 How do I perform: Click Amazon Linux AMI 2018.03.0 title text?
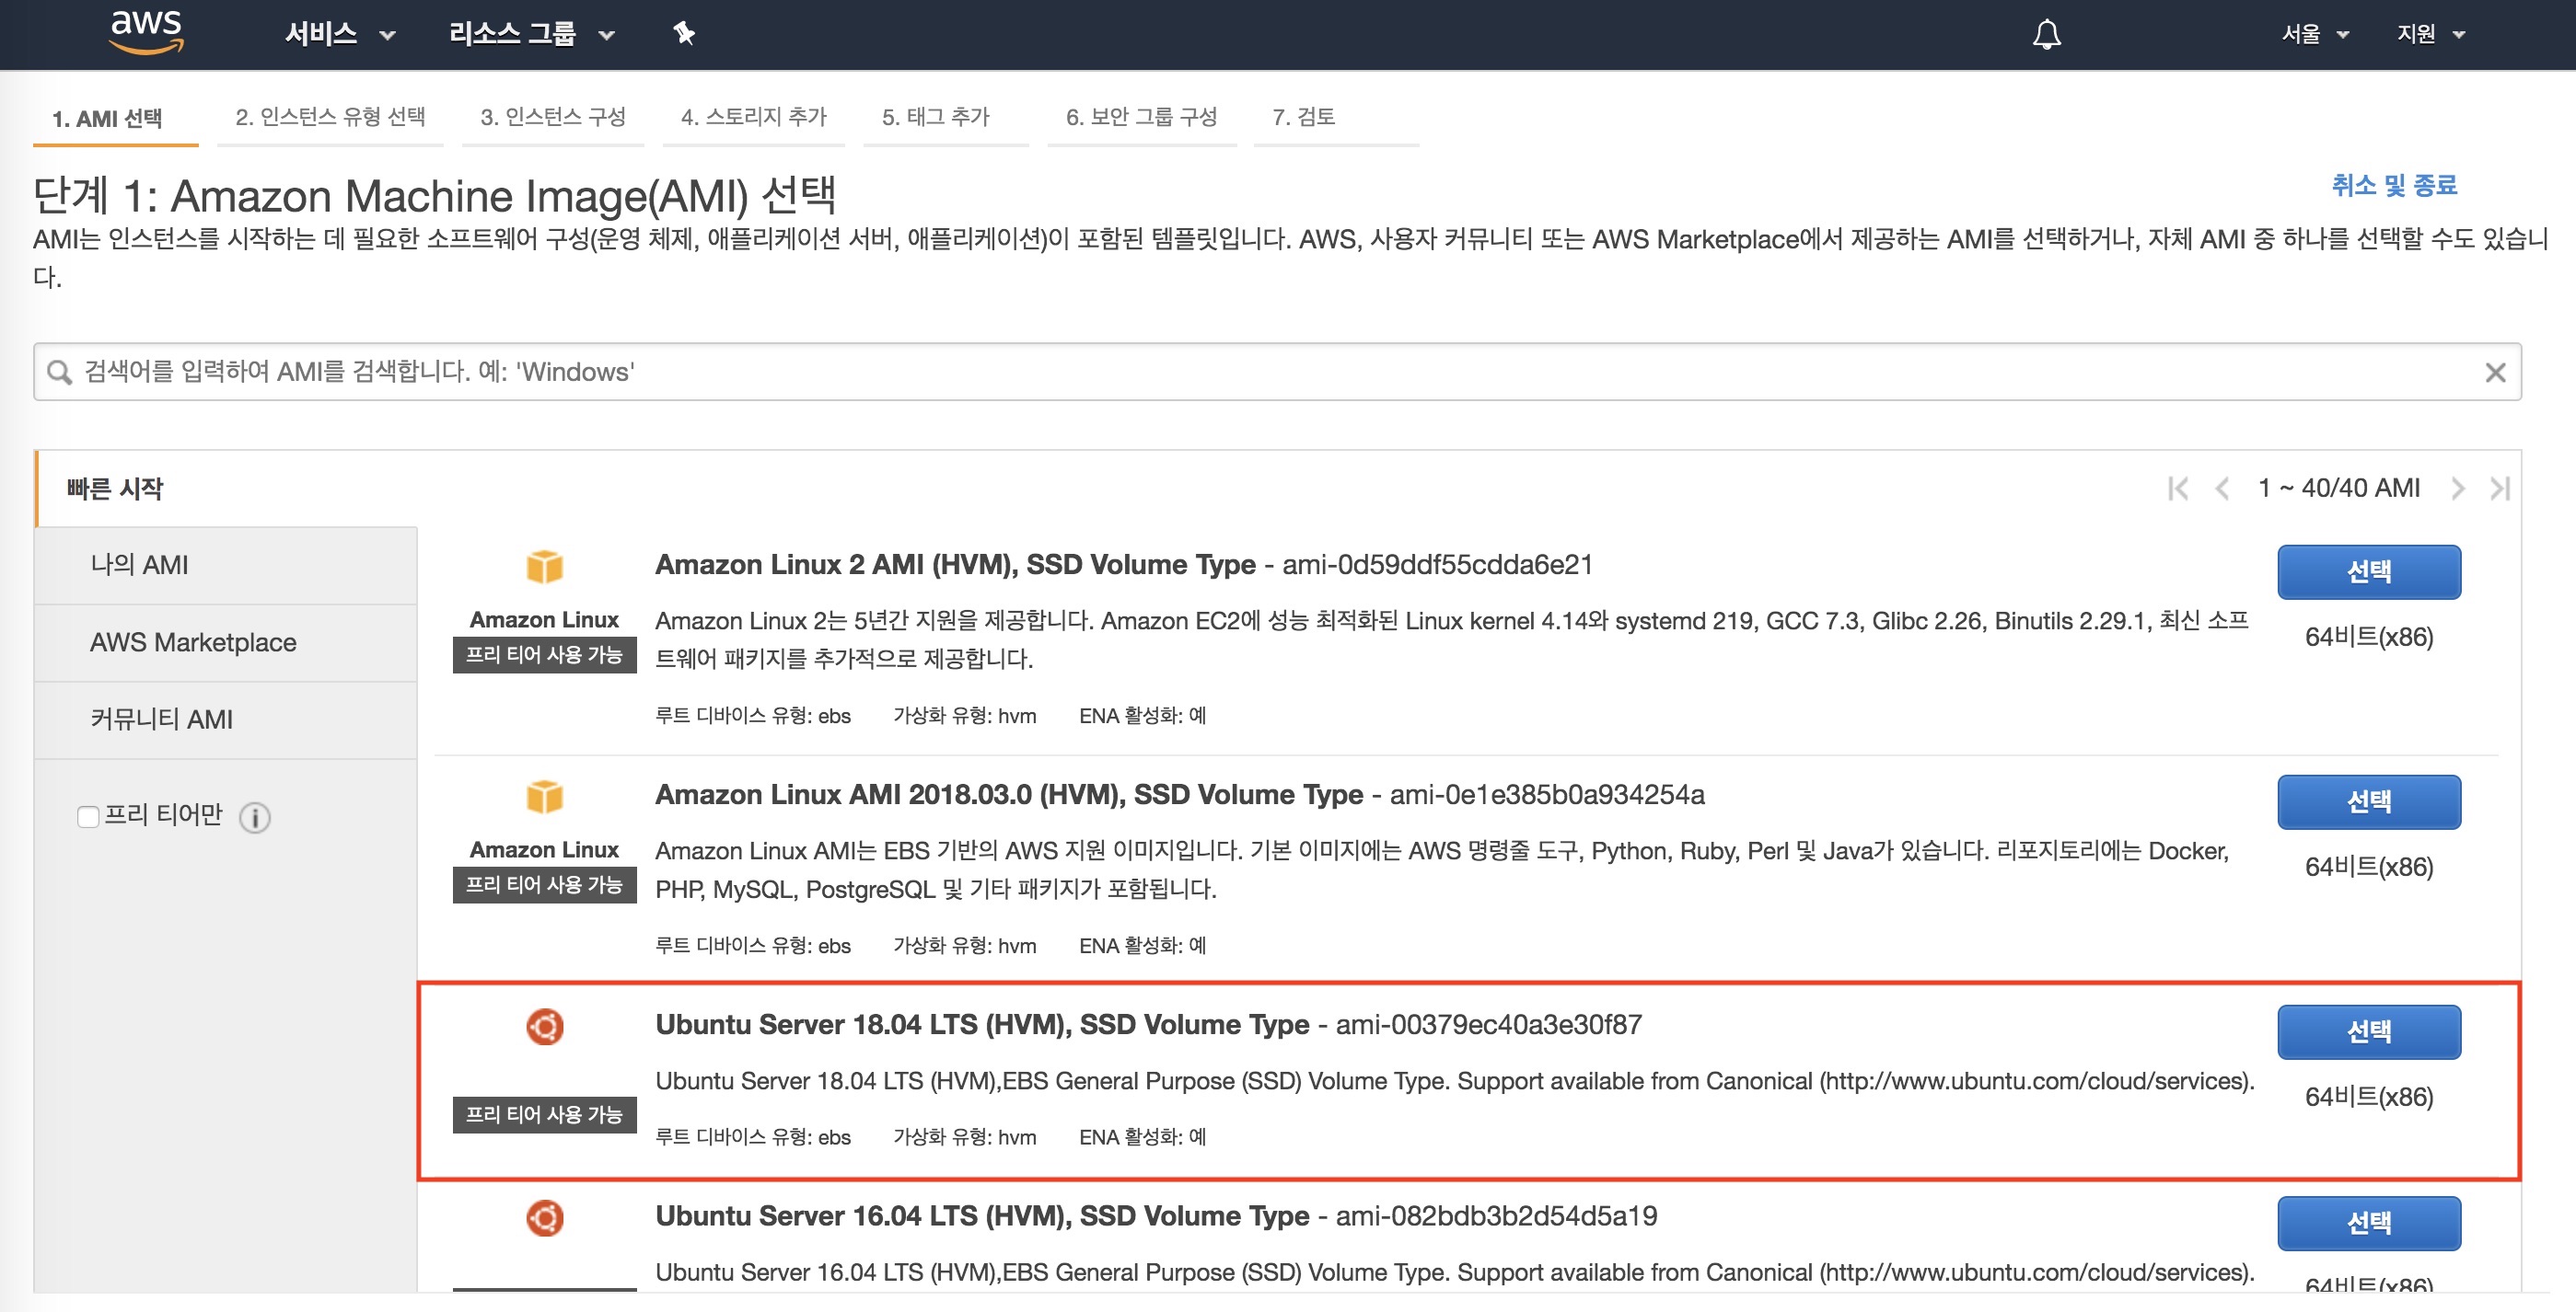pyautogui.click(x=1009, y=794)
